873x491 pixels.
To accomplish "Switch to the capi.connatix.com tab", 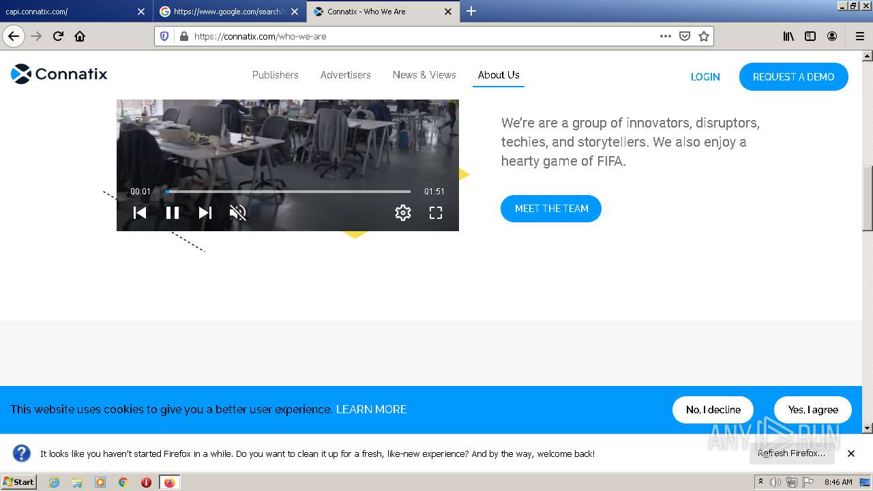I will 75,12.
